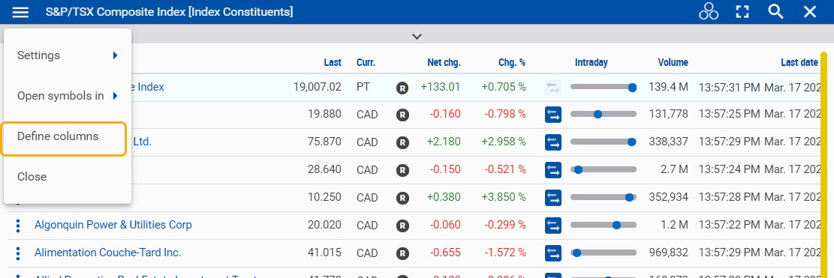Click the volume value 139.4 M
Image resolution: width=834 pixels, height=278 pixels.
pos(668,87)
